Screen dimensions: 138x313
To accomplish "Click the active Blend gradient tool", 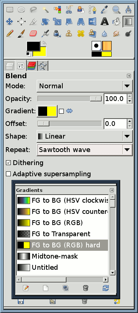I will (128, 22).
